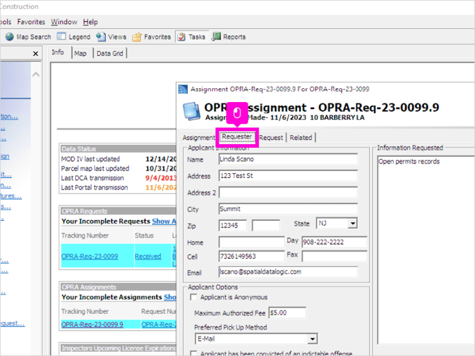Select the Request tab
The width and height of the screenshot is (475, 356).
(x=271, y=137)
